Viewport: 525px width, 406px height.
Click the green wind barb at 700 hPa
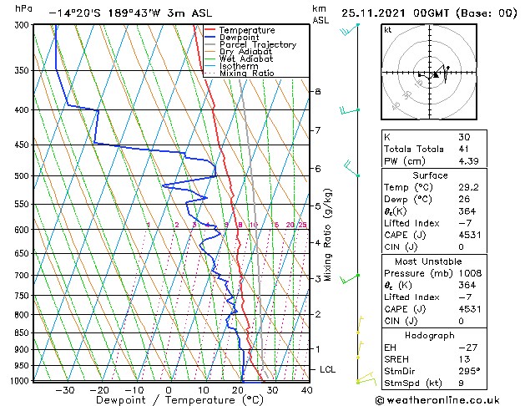pyautogui.click(x=350, y=279)
